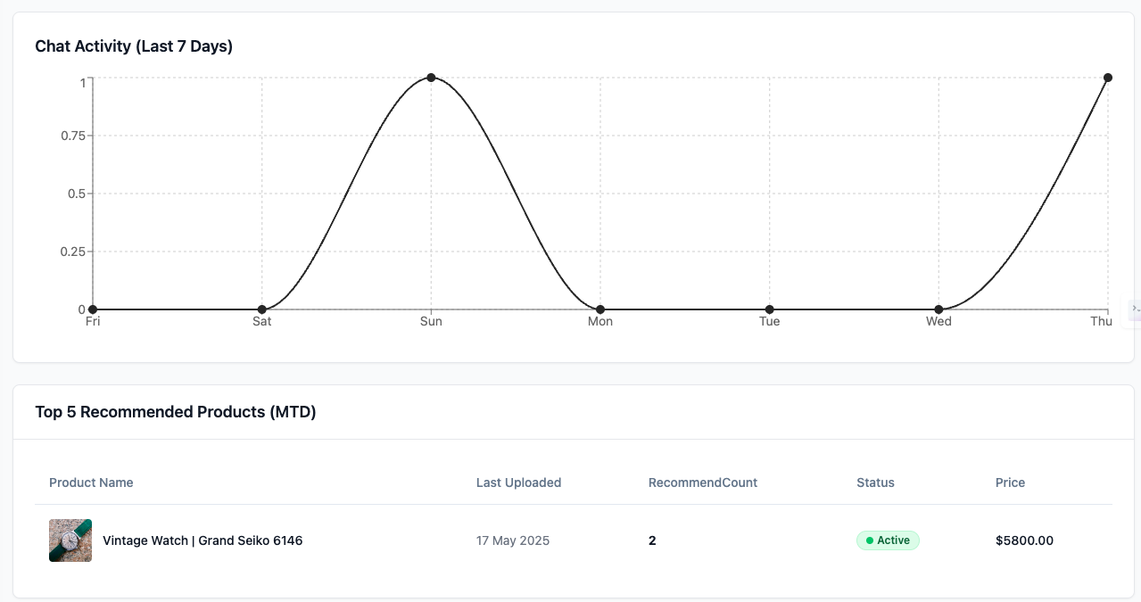Viewport: 1141px width, 602px height.
Task: Select the Thursday data point on chart
Action: click(1108, 78)
